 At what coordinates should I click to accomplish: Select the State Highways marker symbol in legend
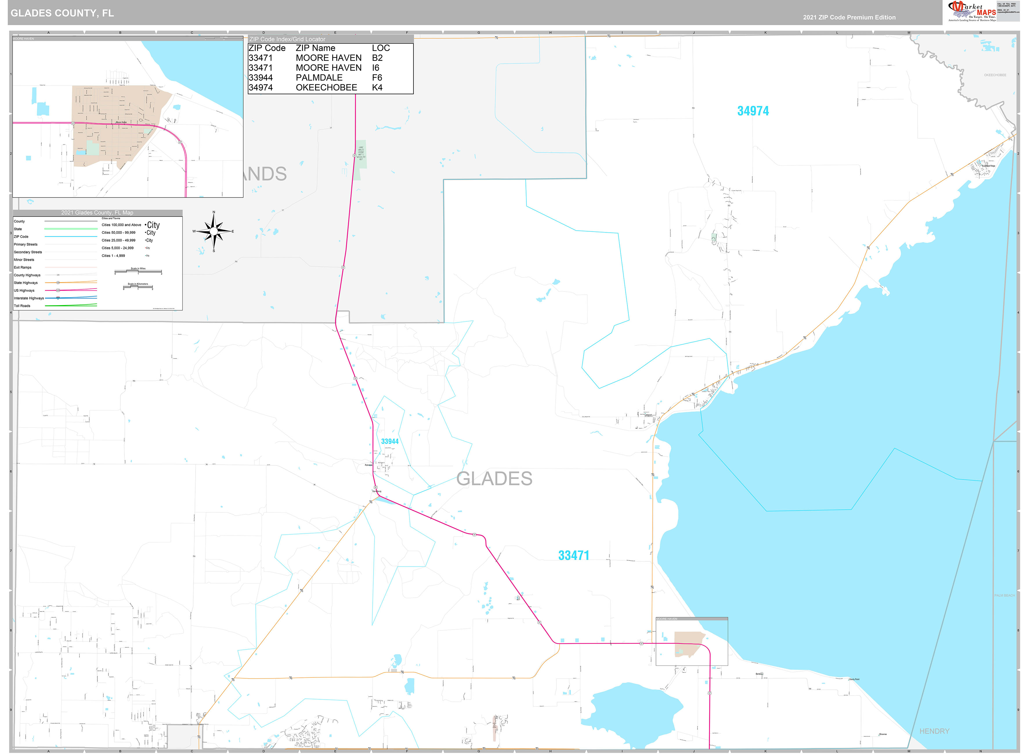click(x=58, y=283)
